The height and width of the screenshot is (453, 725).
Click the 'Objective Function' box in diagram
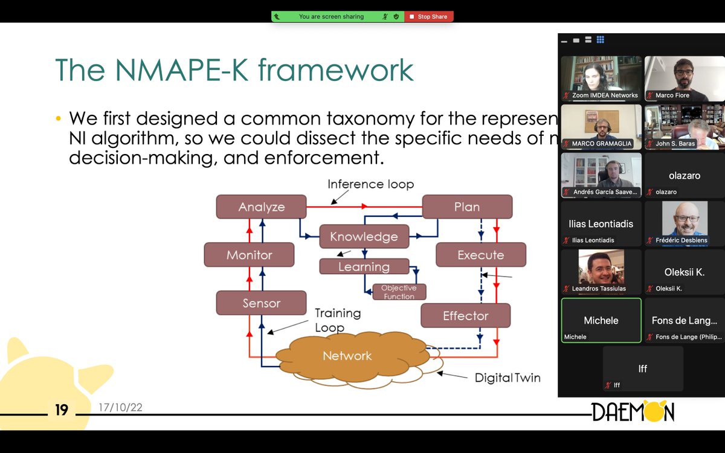tap(399, 292)
